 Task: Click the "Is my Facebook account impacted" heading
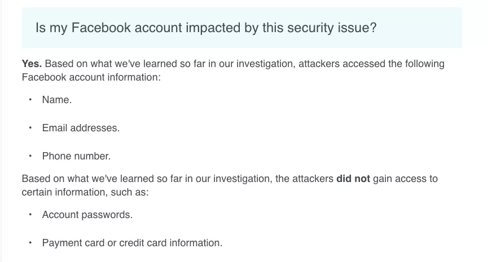point(205,28)
